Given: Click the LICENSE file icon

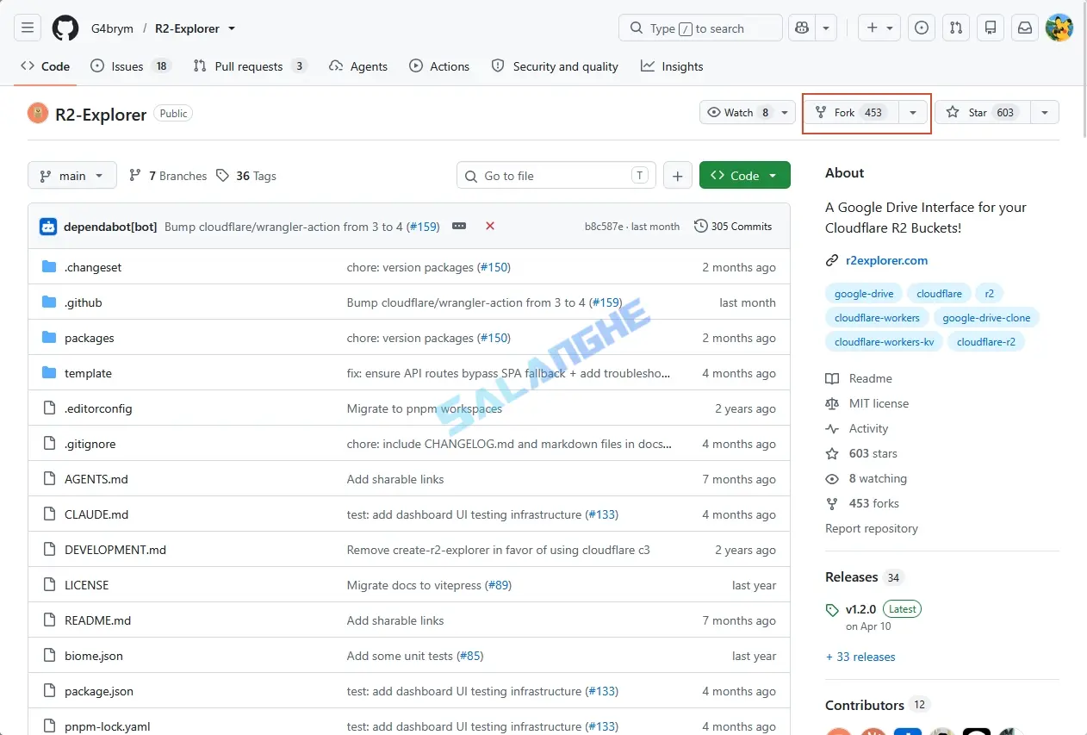Looking at the screenshot, I should coord(49,585).
